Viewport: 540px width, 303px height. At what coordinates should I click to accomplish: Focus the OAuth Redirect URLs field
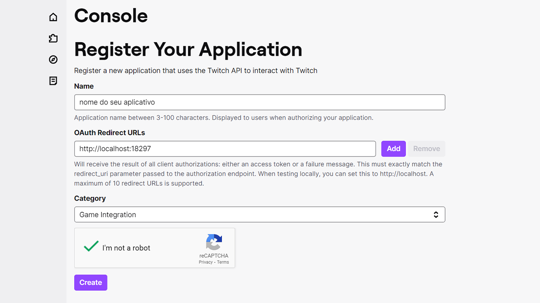[225, 149]
